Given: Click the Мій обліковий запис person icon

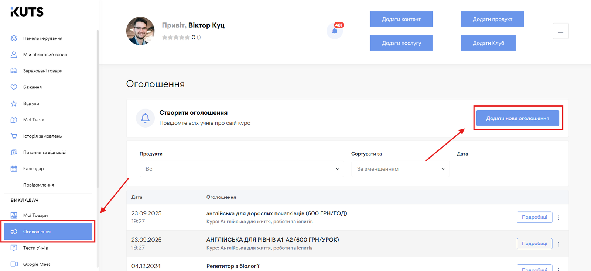Looking at the screenshot, I should pos(14,55).
